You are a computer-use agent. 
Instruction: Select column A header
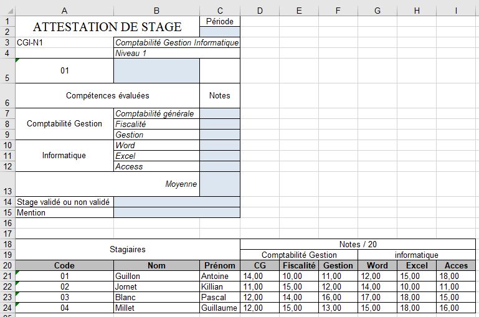coord(64,11)
